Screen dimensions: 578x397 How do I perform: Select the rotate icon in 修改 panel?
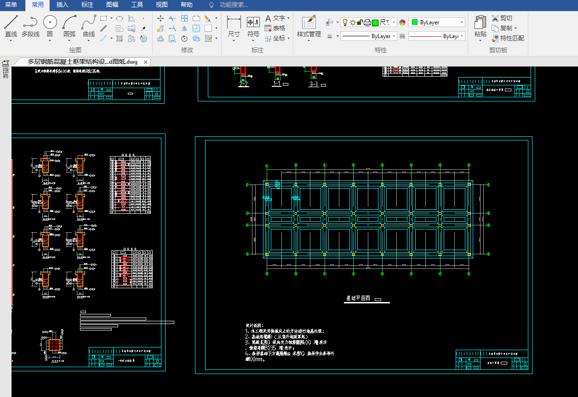(184, 39)
